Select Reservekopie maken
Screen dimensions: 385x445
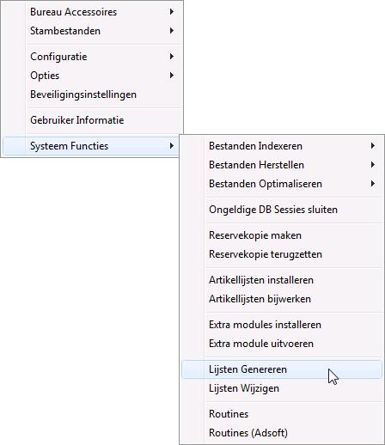tap(282, 235)
